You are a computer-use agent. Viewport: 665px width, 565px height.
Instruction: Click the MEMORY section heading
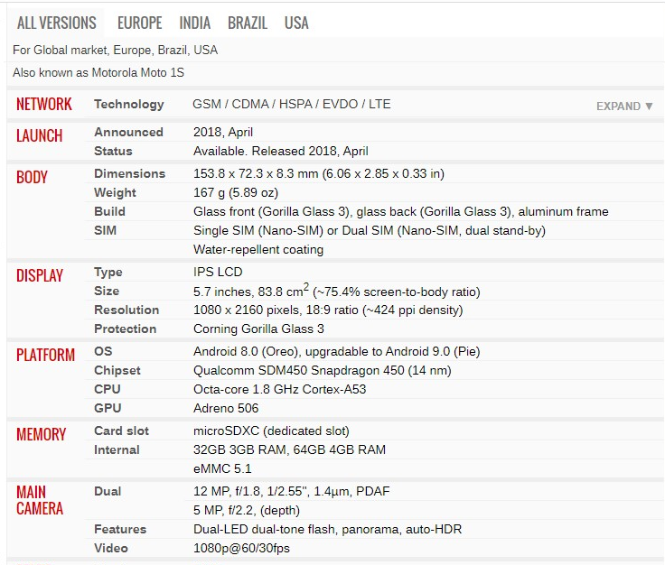42,434
